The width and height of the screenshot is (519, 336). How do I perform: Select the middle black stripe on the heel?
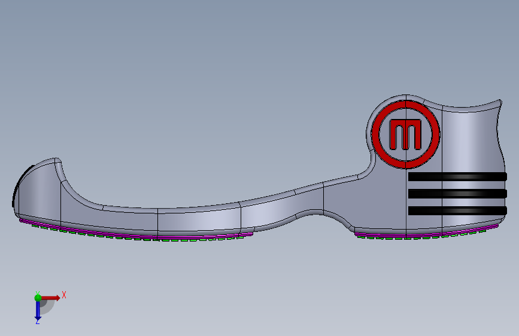(457, 194)
